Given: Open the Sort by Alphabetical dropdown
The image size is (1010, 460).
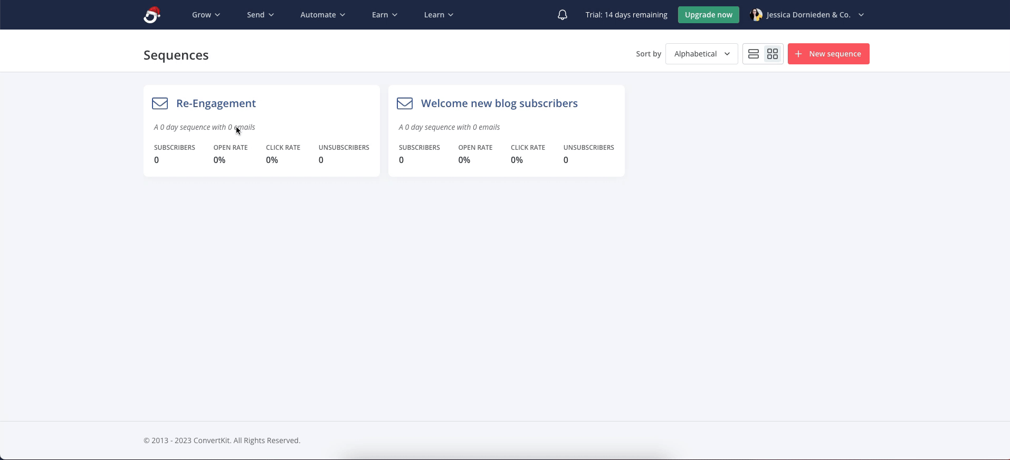Looking at the screenshot, I should click(702, 54).
